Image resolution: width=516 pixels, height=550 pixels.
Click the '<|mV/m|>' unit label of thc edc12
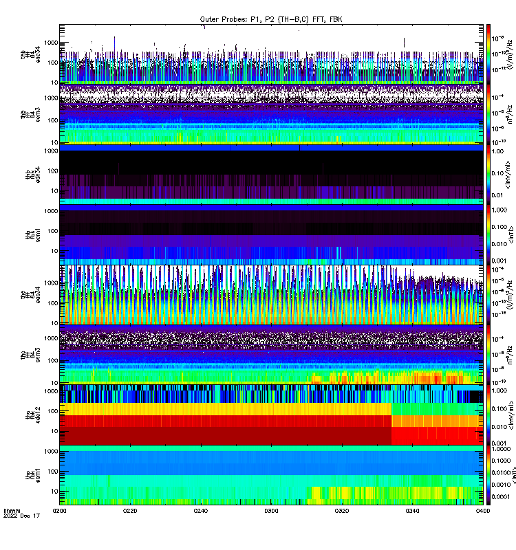coord(511,415)
